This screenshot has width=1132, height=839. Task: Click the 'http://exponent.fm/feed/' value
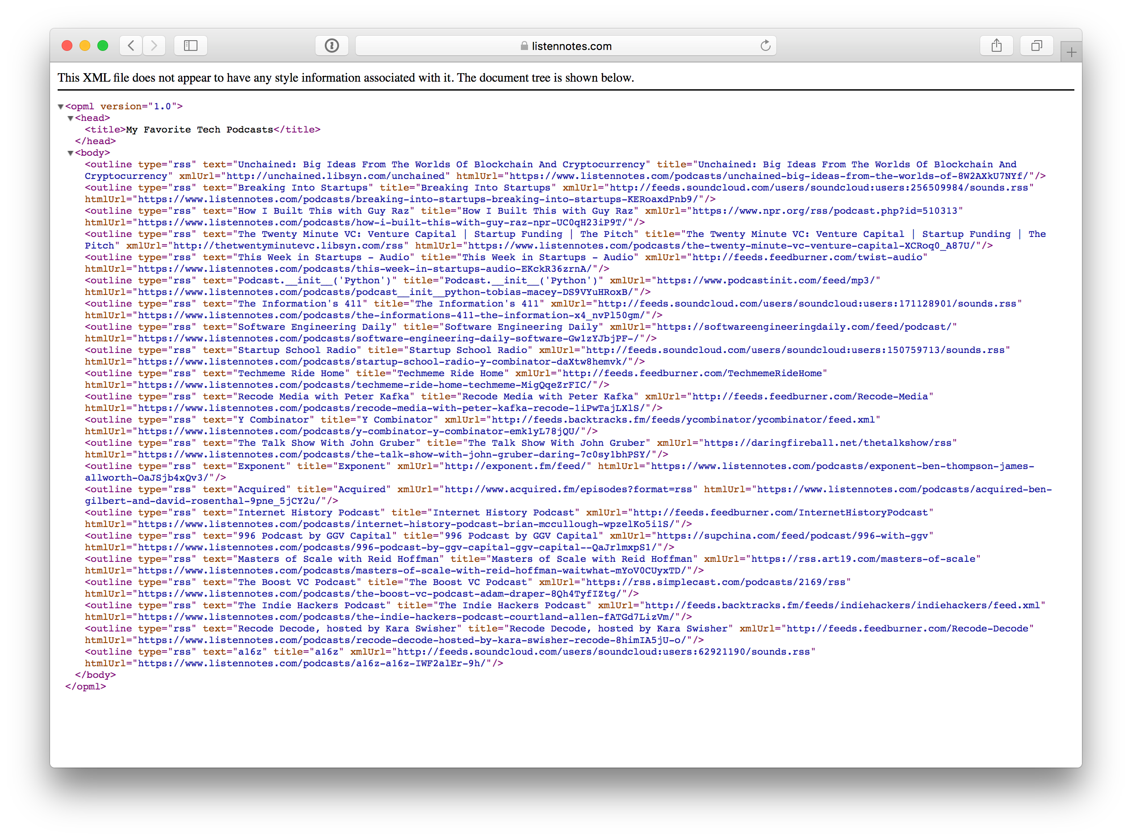pyautogui.click(x=516, y=466)
